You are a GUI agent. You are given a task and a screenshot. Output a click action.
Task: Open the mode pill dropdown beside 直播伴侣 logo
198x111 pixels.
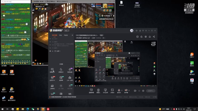(67, 31)
